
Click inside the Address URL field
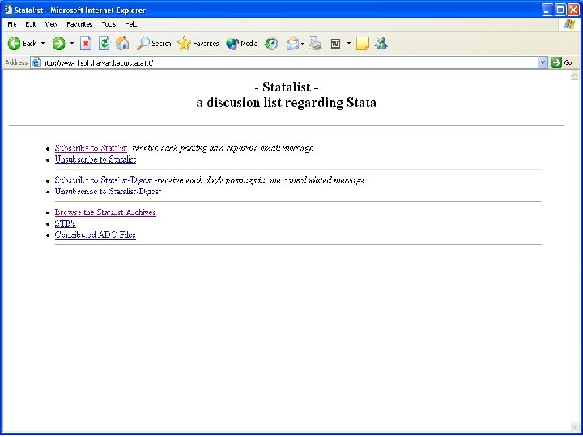pyautogui.click(x=290, y=63)
